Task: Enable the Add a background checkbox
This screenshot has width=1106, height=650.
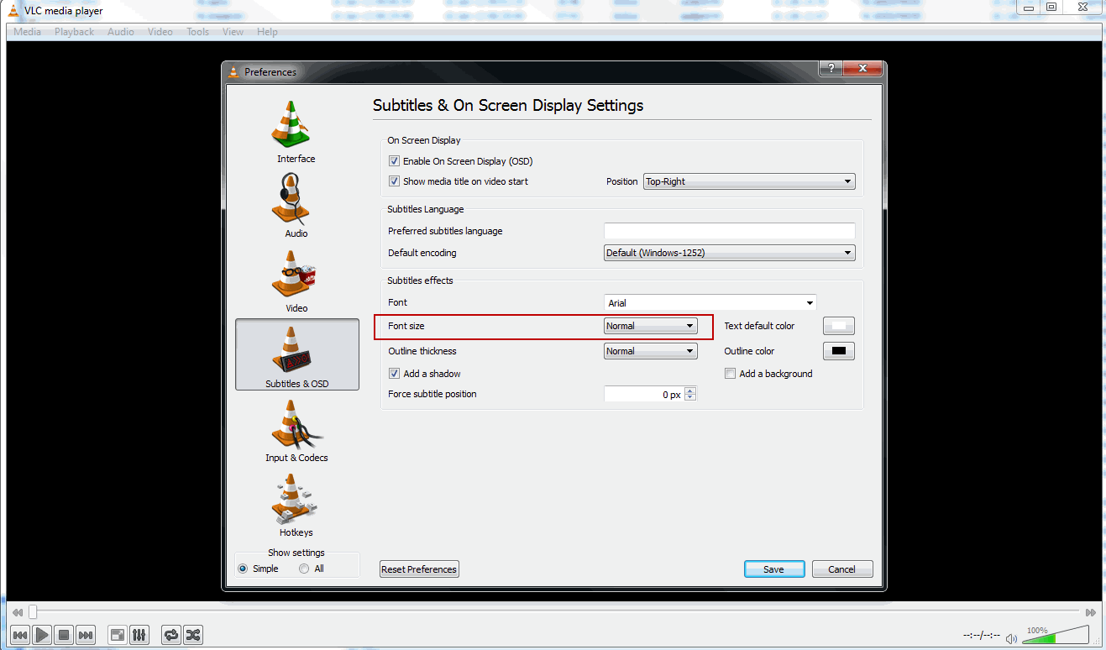Action: pos(730,374)
